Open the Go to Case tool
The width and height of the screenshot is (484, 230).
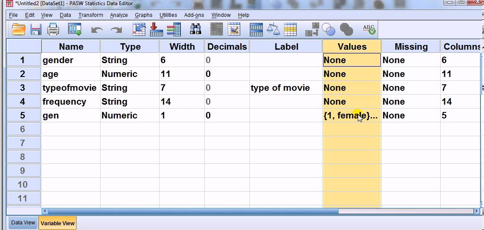click(x=139, y=29)
